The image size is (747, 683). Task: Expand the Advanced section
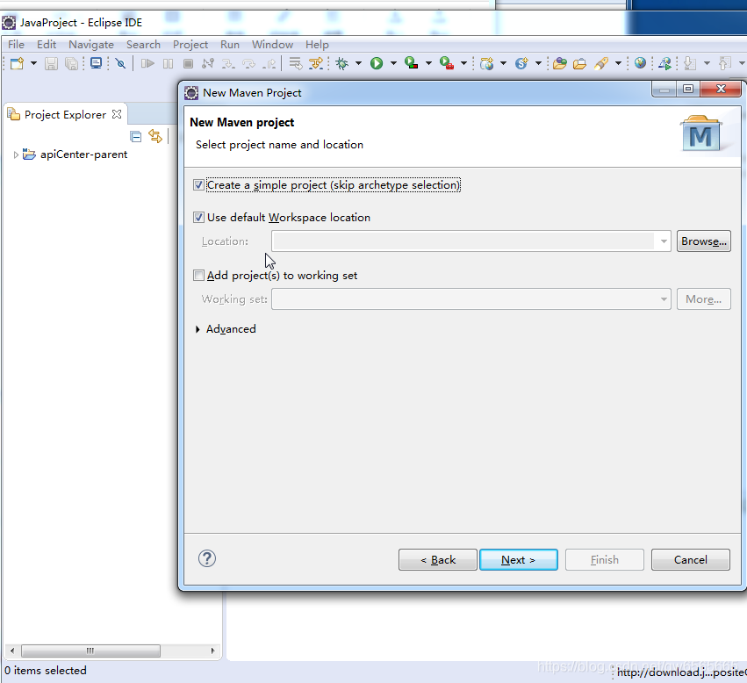tap(198, 329)
